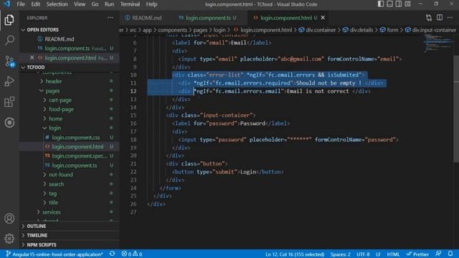
Task: Expand the cart-page folder
Action: tap(60, 100)
